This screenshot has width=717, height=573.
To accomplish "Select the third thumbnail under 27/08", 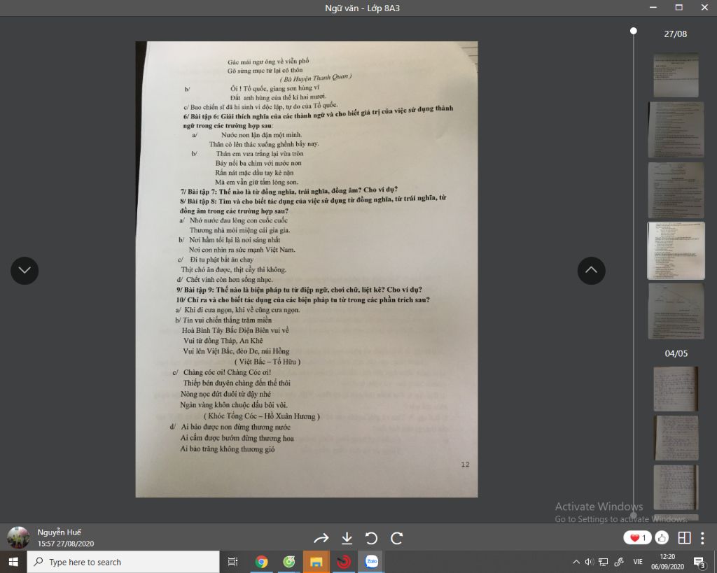I will (676, 190).
